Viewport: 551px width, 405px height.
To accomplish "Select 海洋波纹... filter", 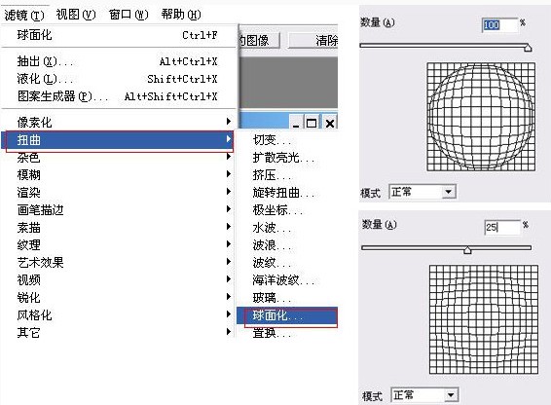I will pos(287,279).
